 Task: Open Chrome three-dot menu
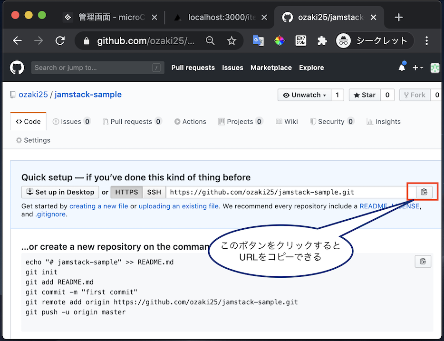pyautogui.click(x=426, y=41)
